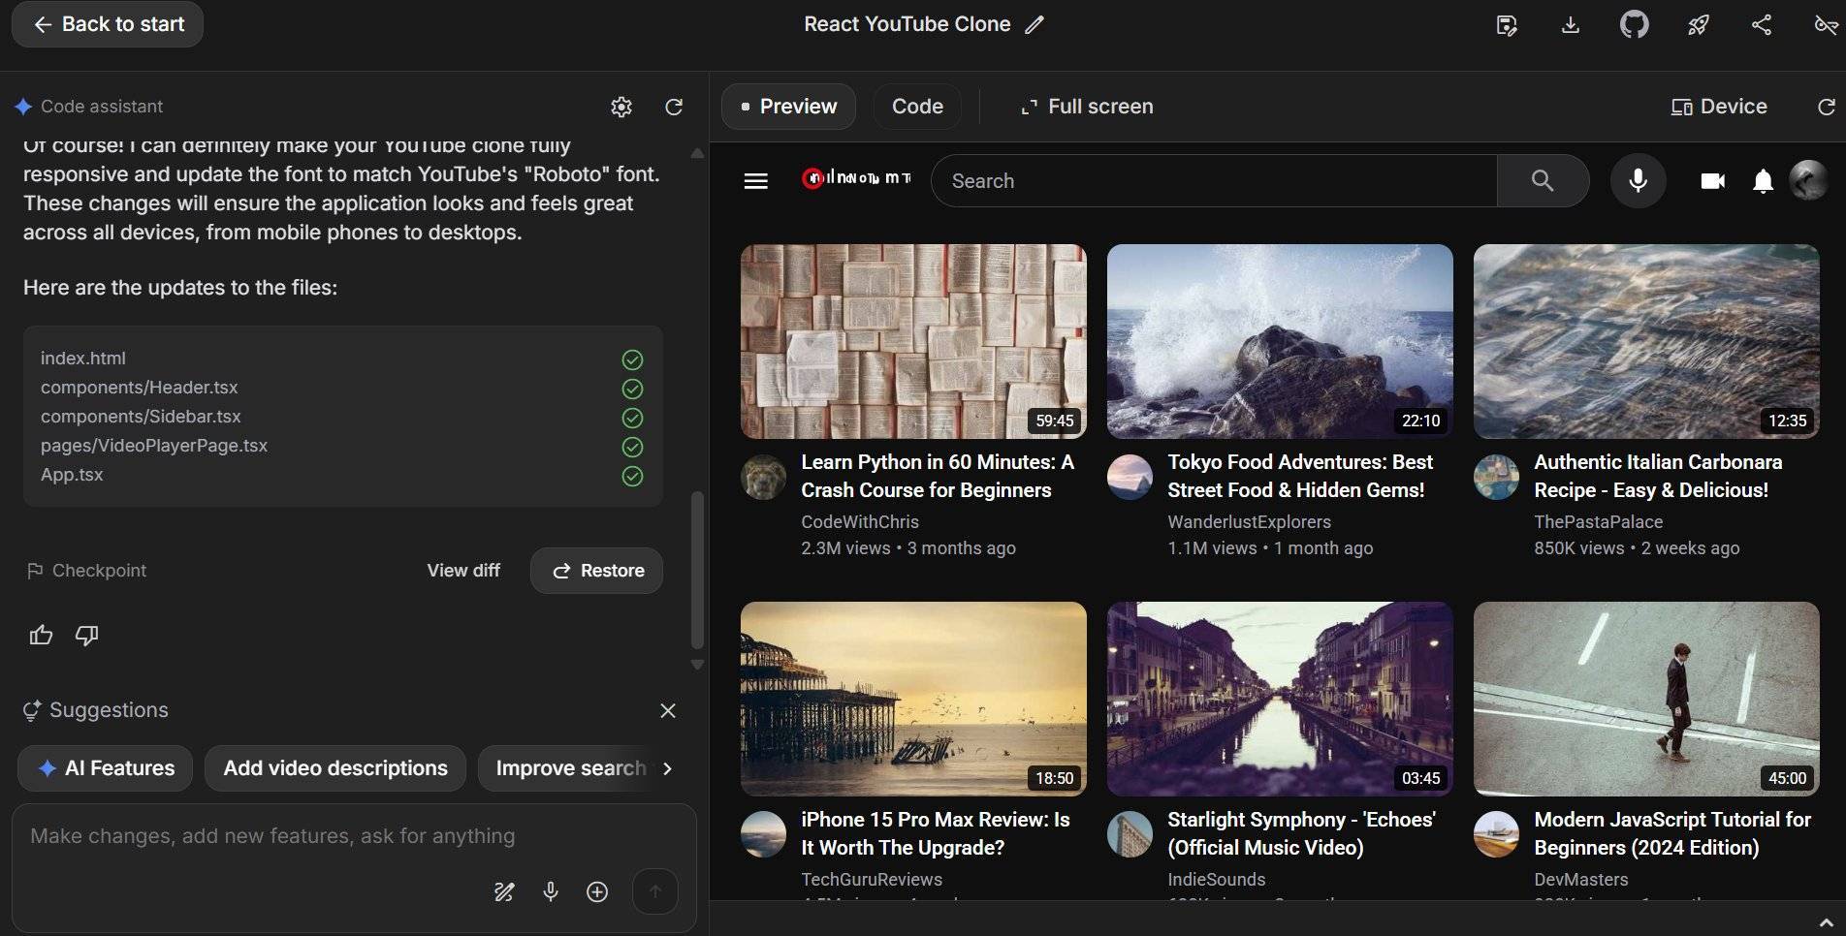Click the video camera icon in preview header

point(1712,180)
